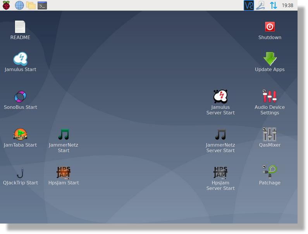Open the network connection tray icon

pyautogui.click(x=261, y=5)
